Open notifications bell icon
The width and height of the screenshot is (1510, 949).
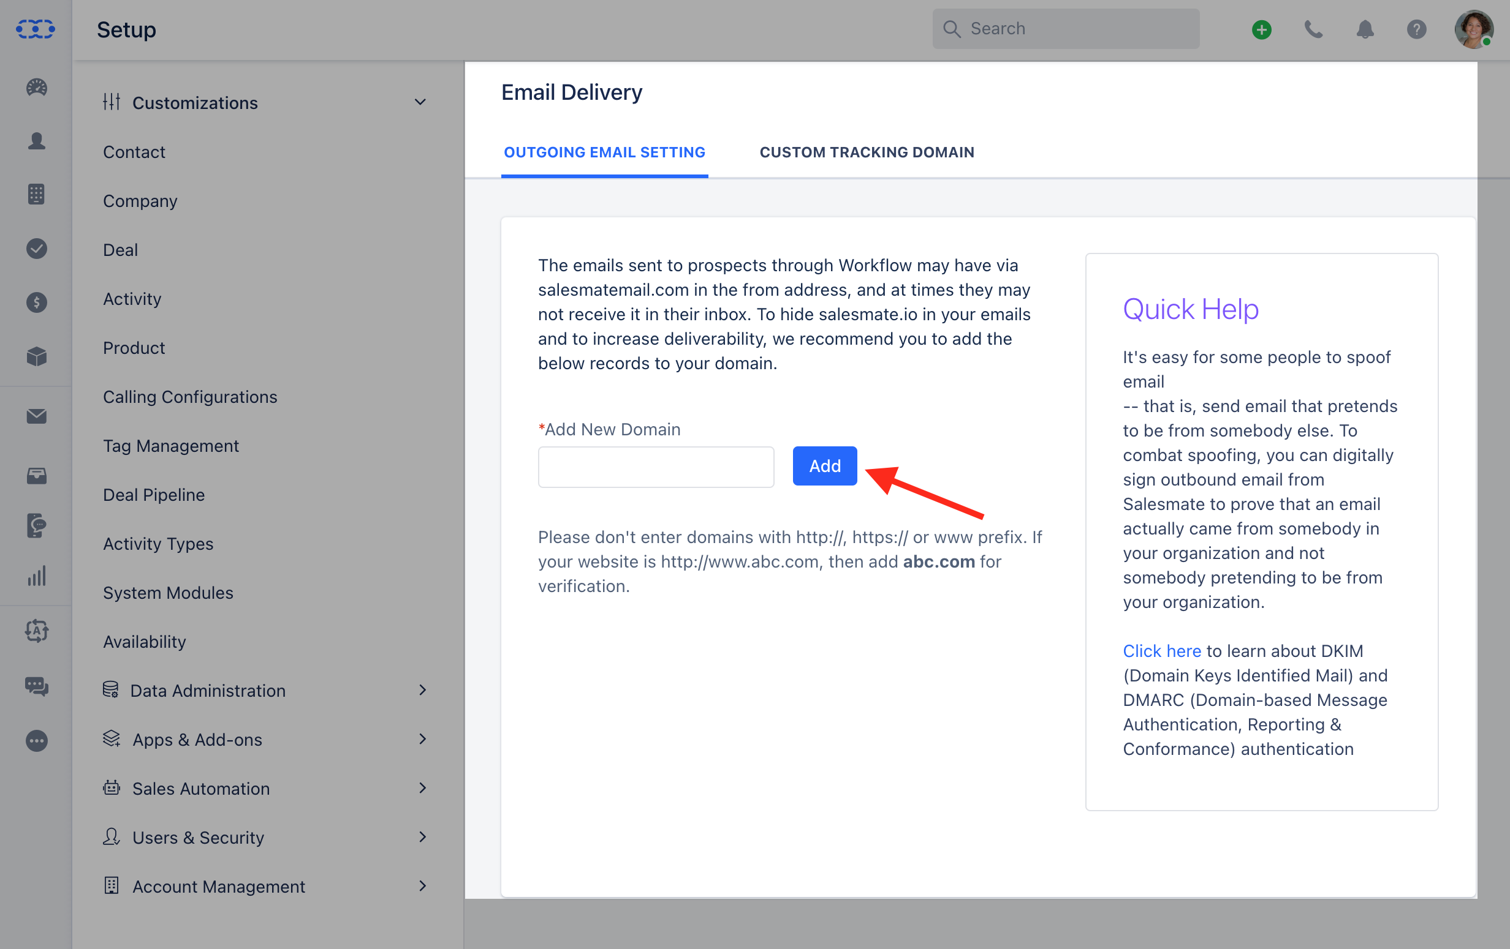point(1365,29)
